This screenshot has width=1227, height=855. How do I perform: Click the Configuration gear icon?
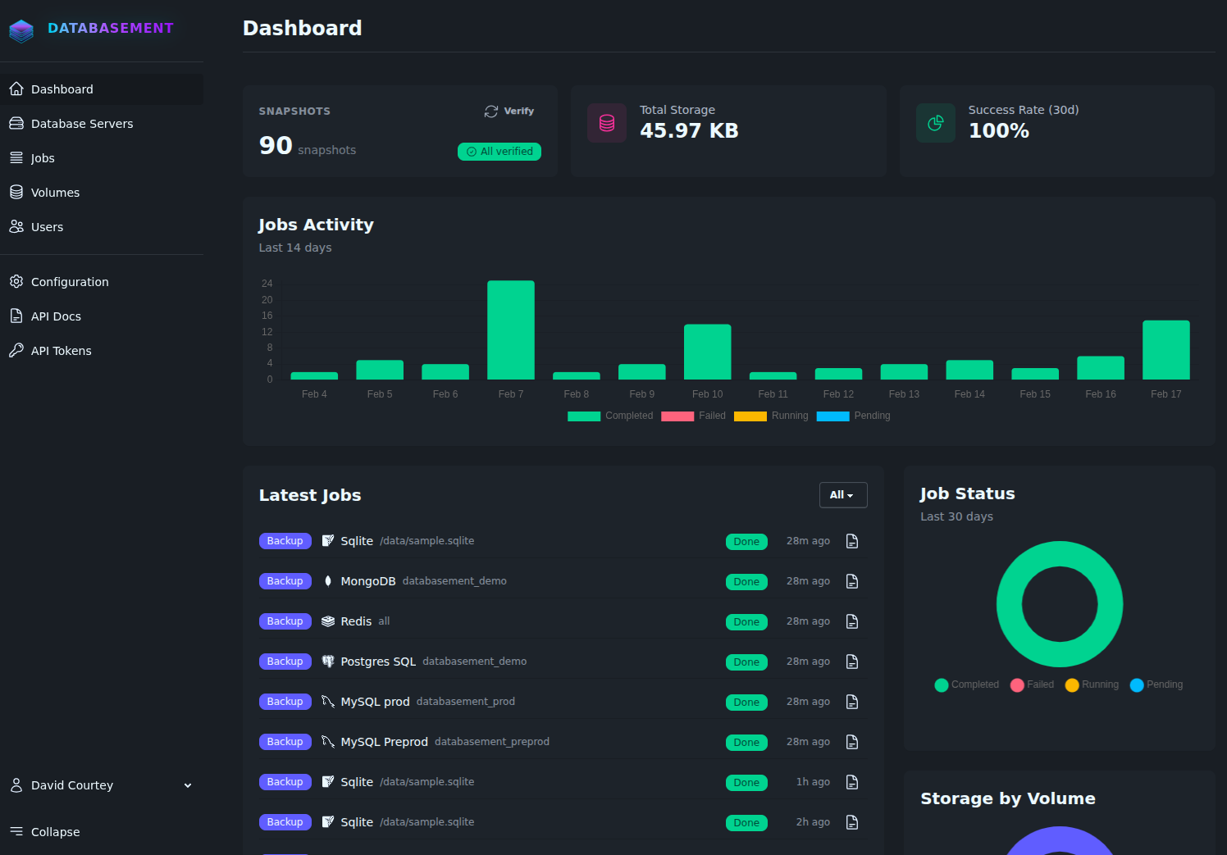tap(16, 281)
